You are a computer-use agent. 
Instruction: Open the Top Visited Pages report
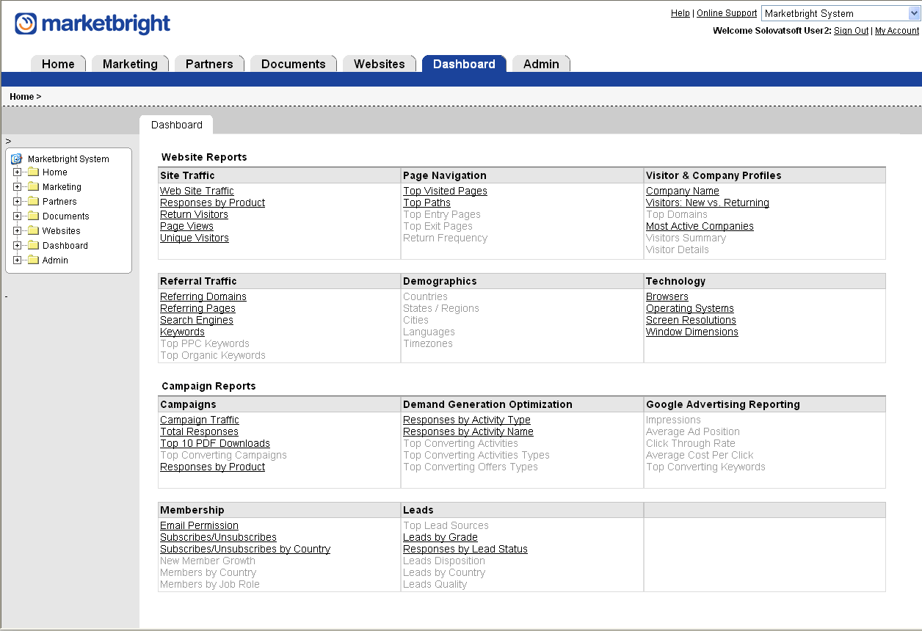click(445, 191)
